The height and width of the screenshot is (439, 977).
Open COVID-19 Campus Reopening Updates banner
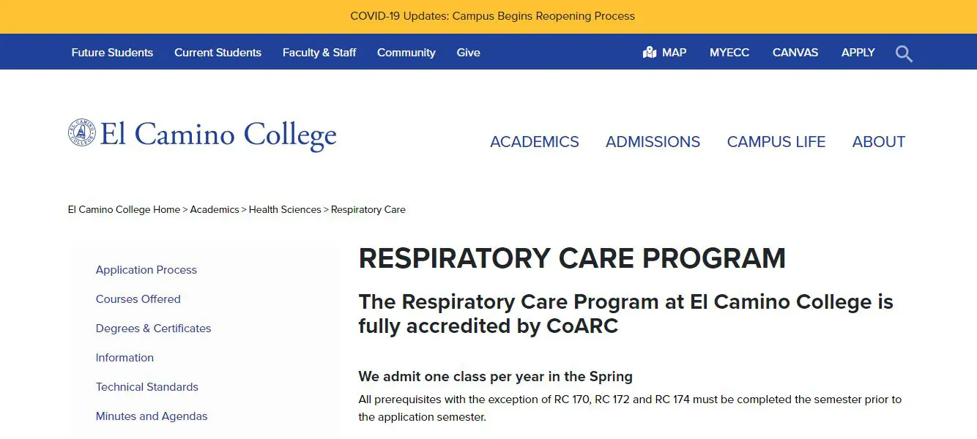pos(493,15)
